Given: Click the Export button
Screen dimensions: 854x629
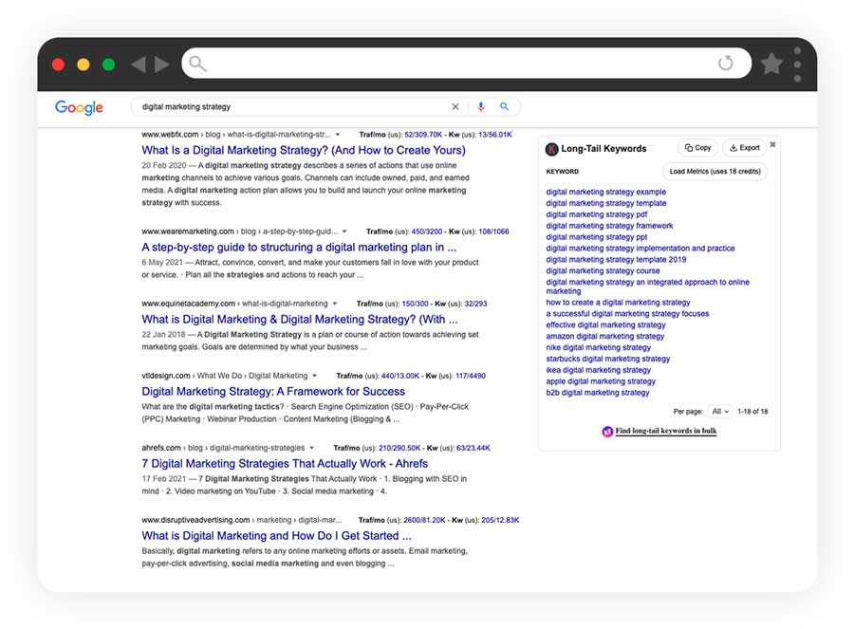Looking at the screenshot, I should click(744, 148).
